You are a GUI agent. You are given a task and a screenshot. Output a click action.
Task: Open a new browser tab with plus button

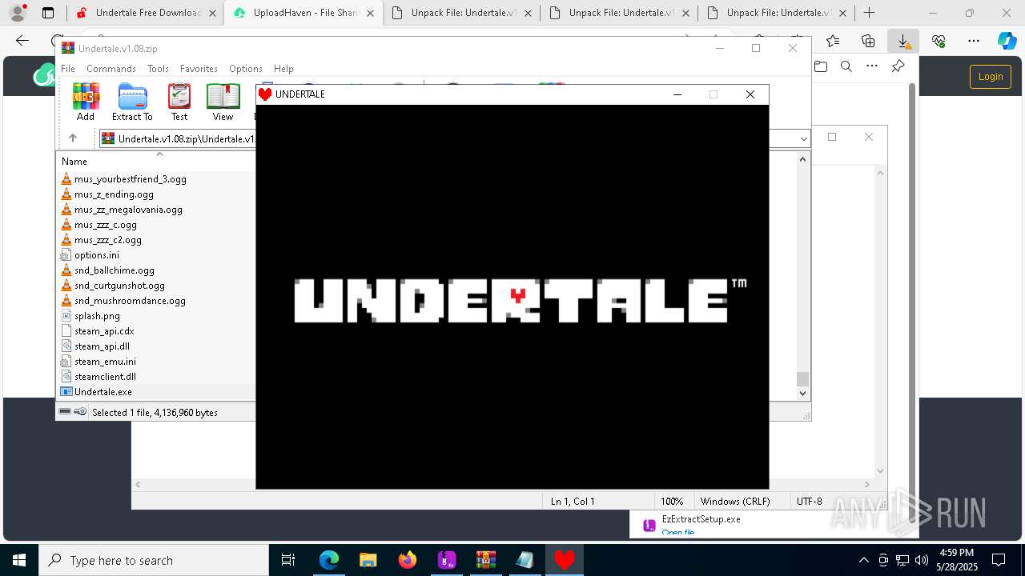pos(869,13)
